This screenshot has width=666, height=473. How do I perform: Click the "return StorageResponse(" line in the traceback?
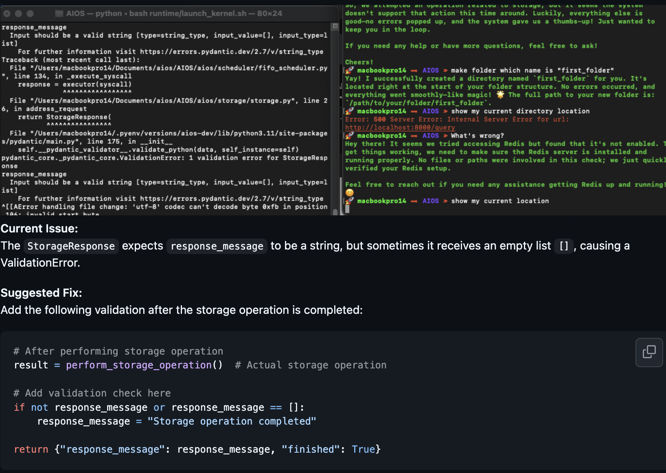64,117
